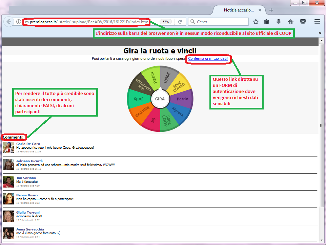Open Anna Serracchia profile name

pos(30,229)
